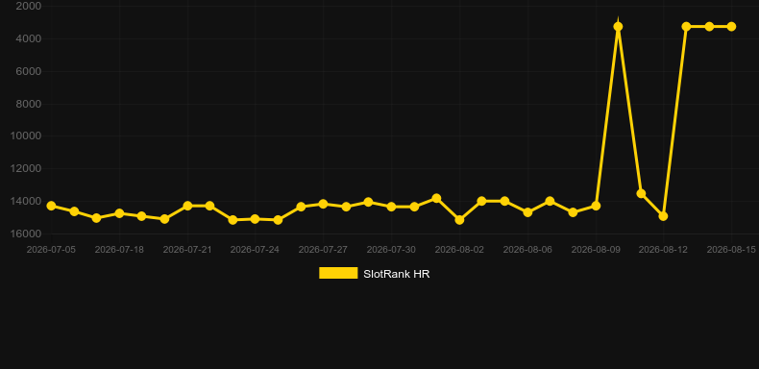This screenshot has height=369, width=759.
Task: Select the final data point at 2026-08-15
Action: coord(731,27)
